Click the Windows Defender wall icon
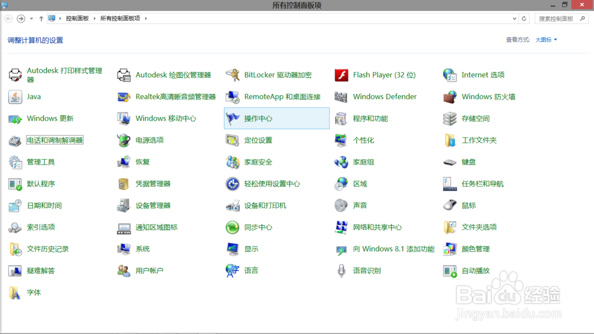594x334 pixels. 342,97
